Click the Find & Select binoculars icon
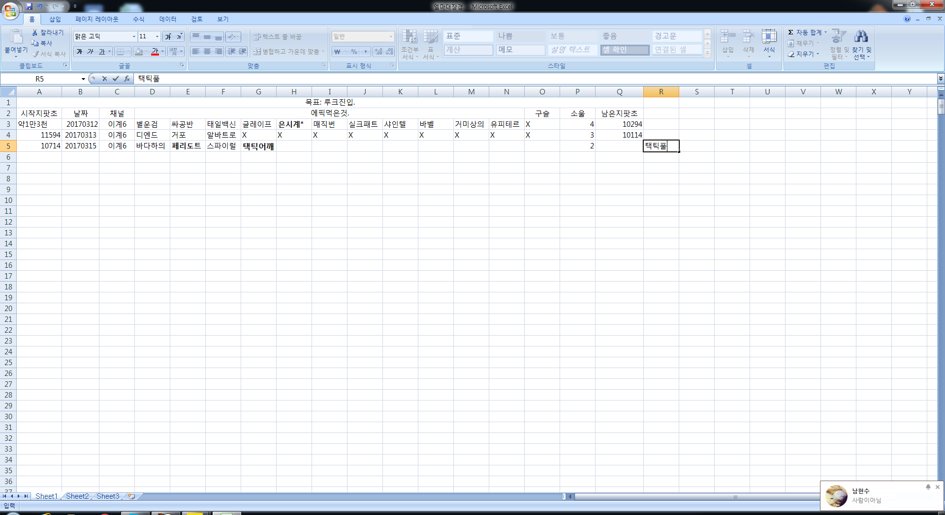The width and height of the screenshot is (945, 515). (x=861, y=36)
